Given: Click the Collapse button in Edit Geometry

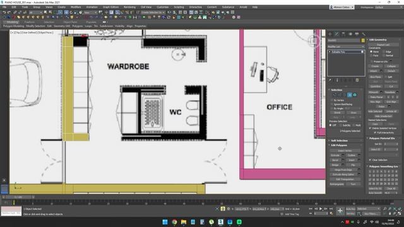Looking at the screenshot, I should tap(391, 66).
